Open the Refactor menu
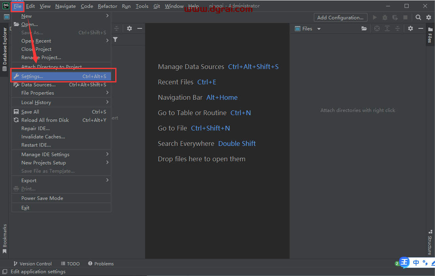 coord(107,6)
